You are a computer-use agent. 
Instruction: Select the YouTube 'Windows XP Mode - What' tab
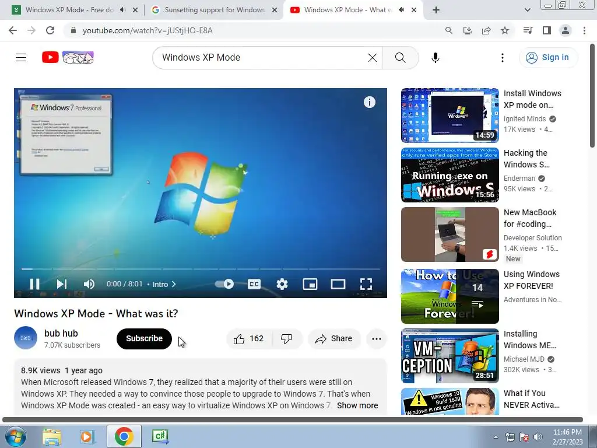(x=347, y=10)
